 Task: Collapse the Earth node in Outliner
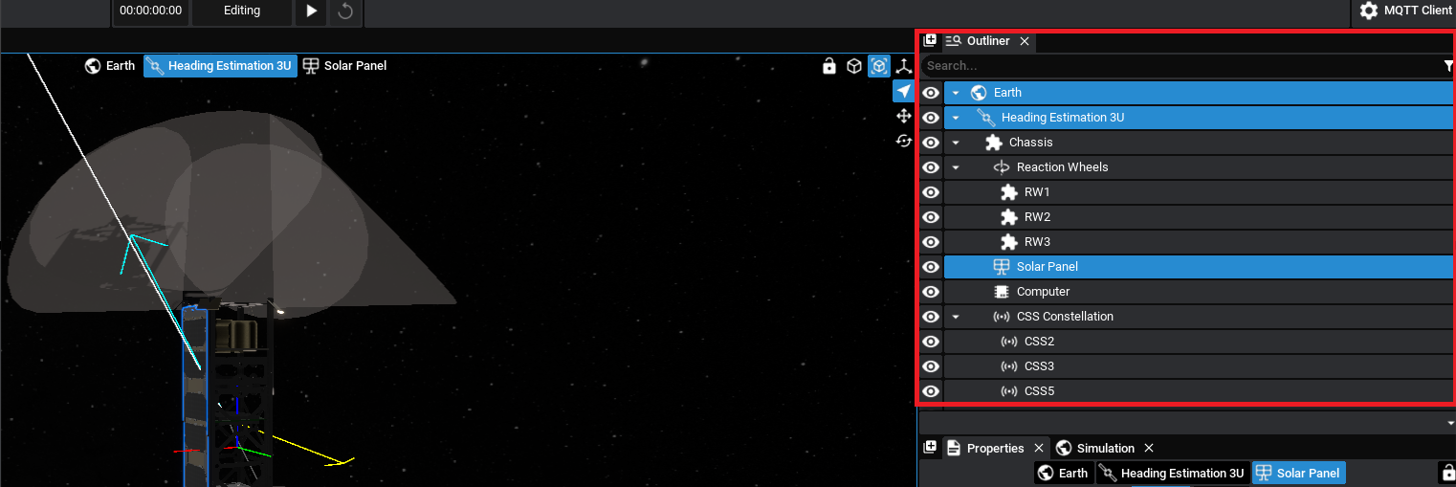pyautogui.click(x=956, y=93)
